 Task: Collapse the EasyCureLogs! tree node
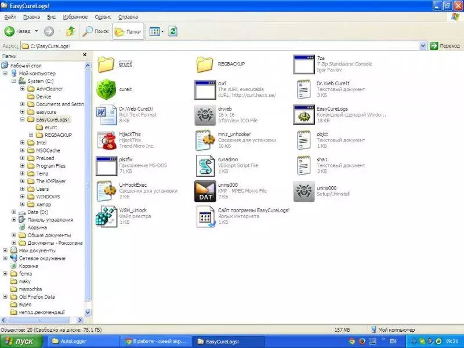(x=23, y=119)
